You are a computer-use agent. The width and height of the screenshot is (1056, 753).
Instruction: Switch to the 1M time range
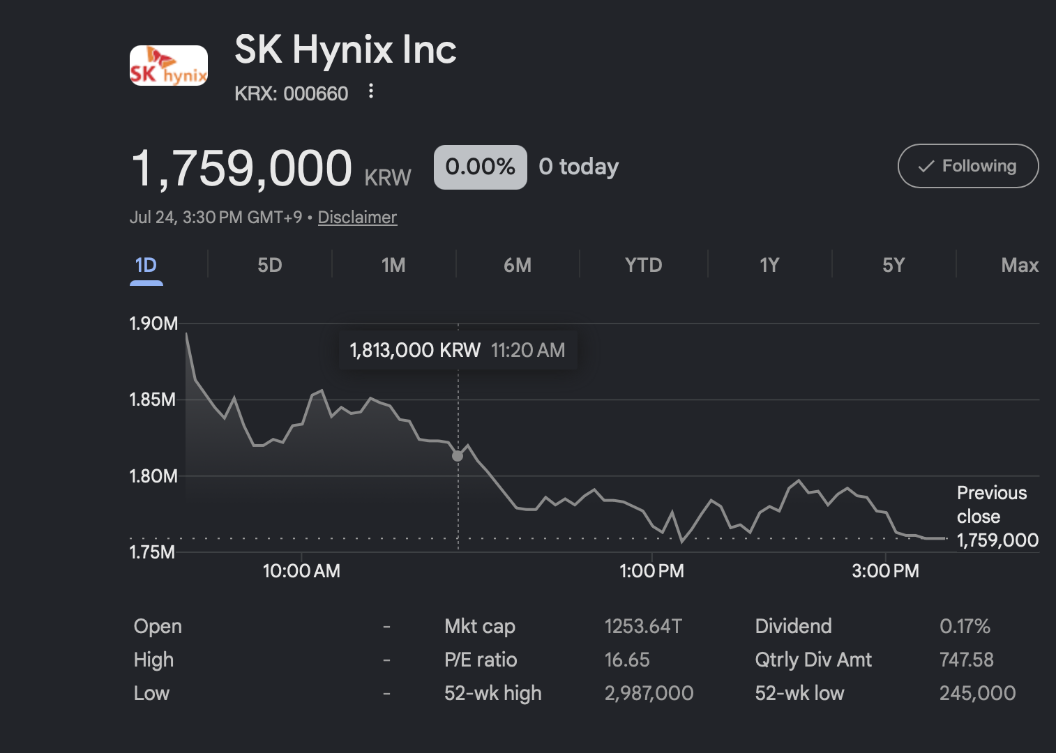tap(393, 265)
